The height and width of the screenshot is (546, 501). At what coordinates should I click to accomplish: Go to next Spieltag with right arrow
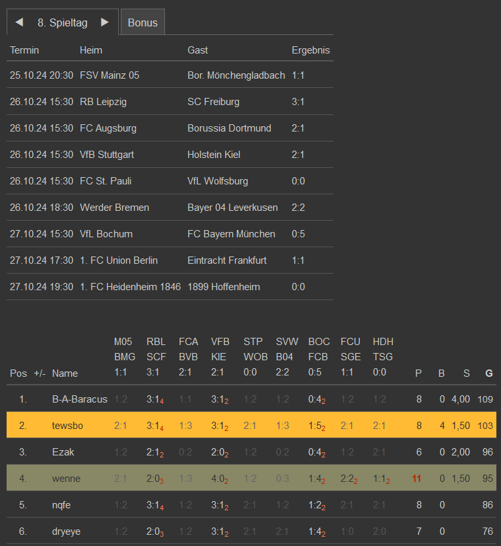[x=104, y=22]
